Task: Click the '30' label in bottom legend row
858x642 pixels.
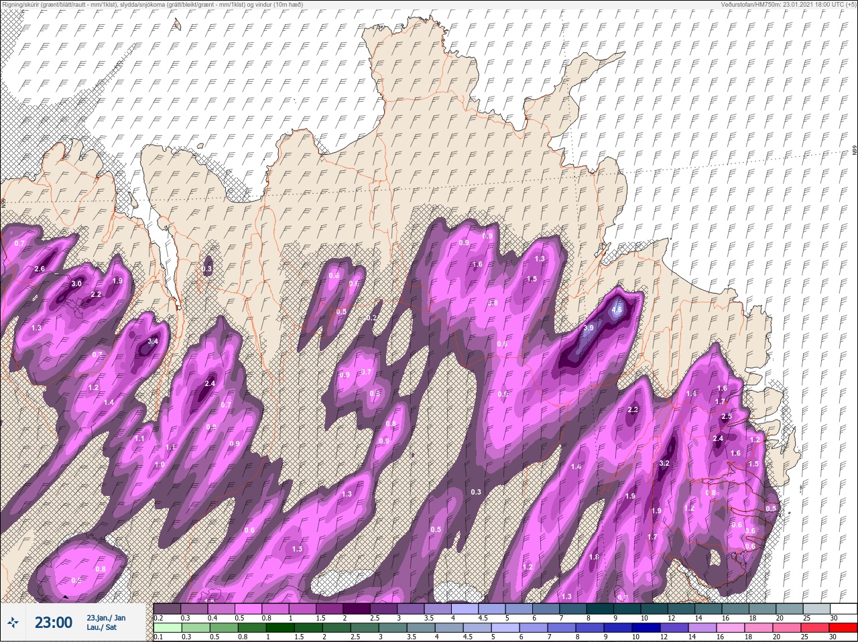Action: pyautogui.click(x=833, y=637)
